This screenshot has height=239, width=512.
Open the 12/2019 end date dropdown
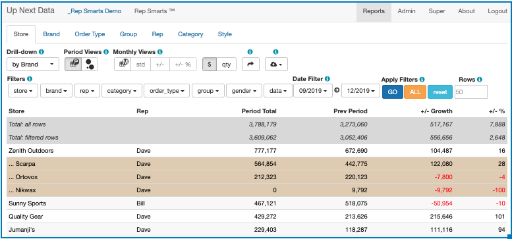(361, 91)
